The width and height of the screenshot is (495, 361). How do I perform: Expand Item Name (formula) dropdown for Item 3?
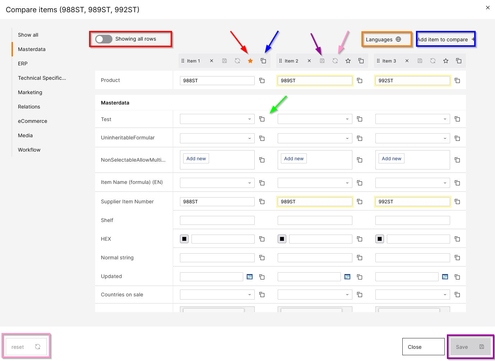pyautogui.click(x=413, y=183)
